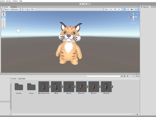Open the Window menu
Screen dimensions: 156x117
click(x=15, y=1)
